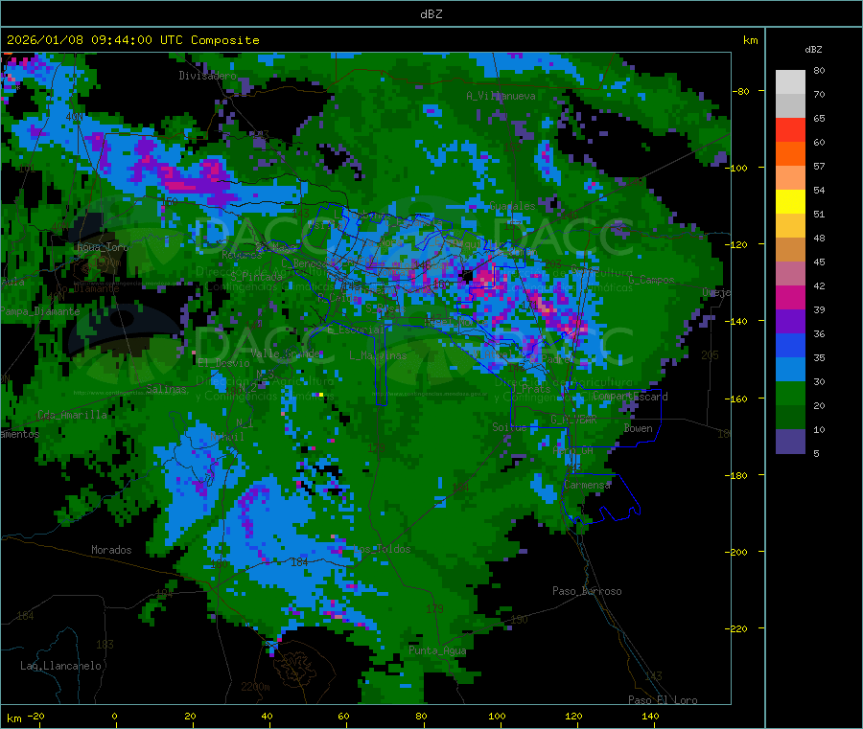Image resolution: width=863 pixels, height=729 pixels.
Task: Click the G_Campos map label
Action: coord(651,280)
